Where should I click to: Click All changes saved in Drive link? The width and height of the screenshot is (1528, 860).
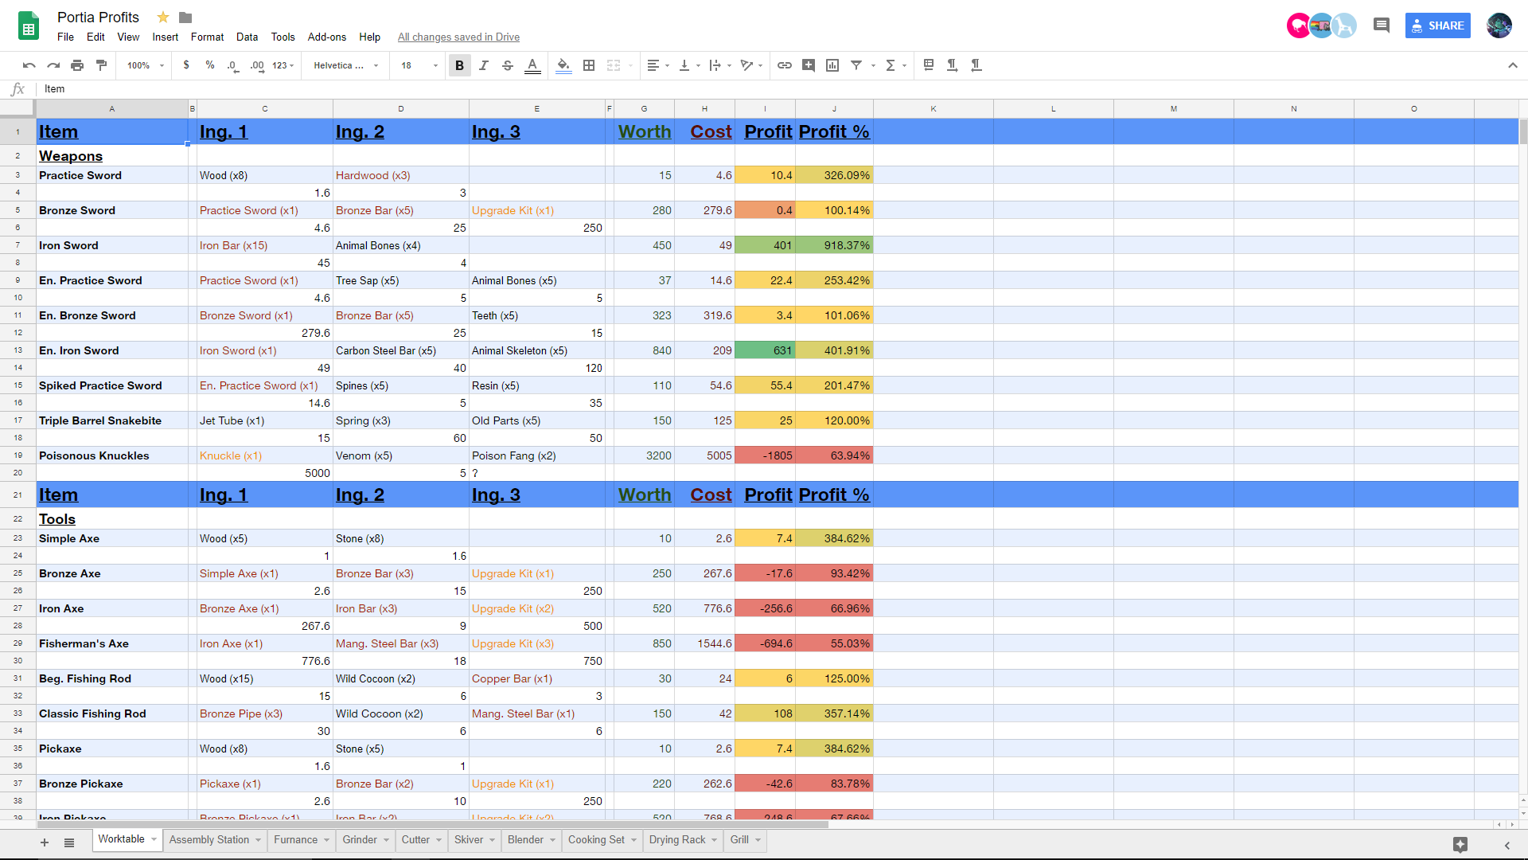point(458,37)
